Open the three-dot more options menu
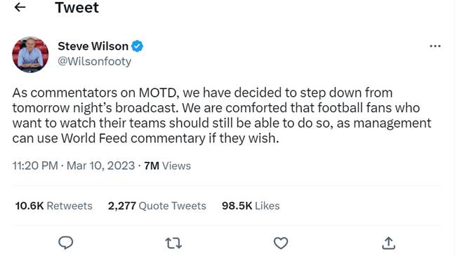 coord(435,46)
